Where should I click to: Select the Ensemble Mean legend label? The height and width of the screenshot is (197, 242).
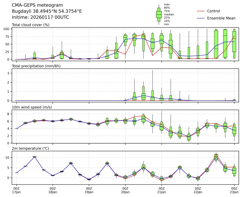pyautogui.click(x=221, y=18)
